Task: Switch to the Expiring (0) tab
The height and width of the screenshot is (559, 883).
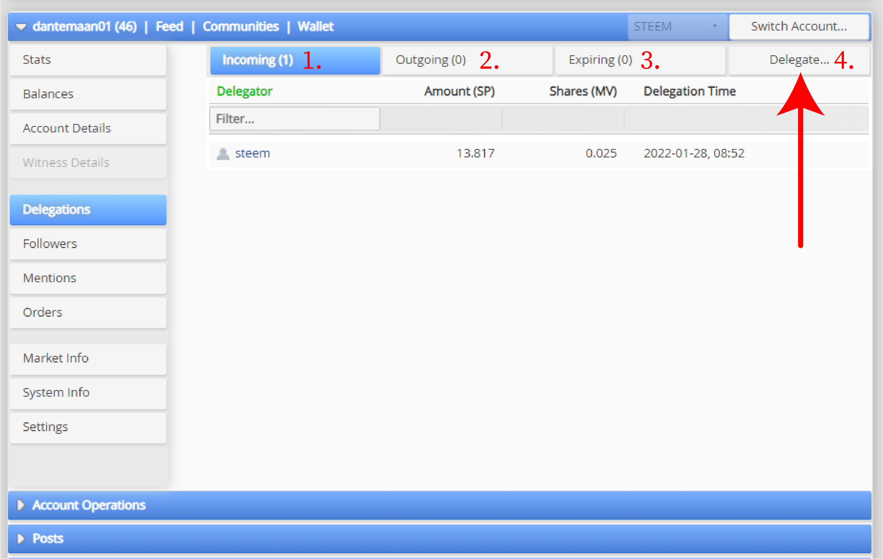Action: [640, 60]
